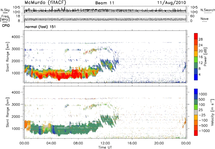Click the Nave legend label
215x149 pixels.
tap(204, 19)
